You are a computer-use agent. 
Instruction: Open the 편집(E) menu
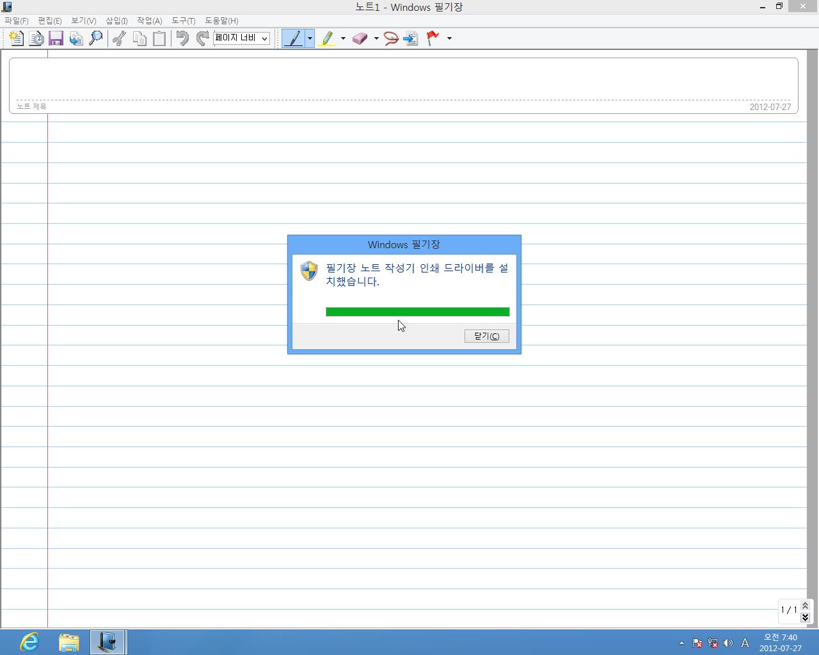(x=50, y=20)
